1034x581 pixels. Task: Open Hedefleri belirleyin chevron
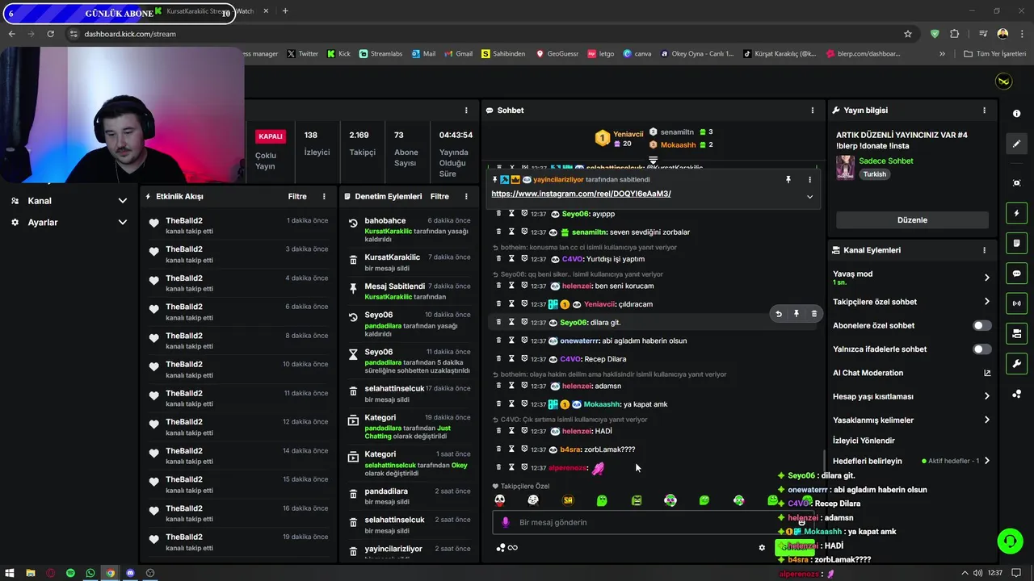coord(986,461)
